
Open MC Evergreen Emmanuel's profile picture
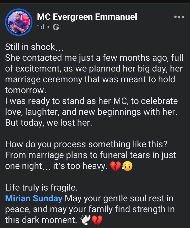click(19, 22)
